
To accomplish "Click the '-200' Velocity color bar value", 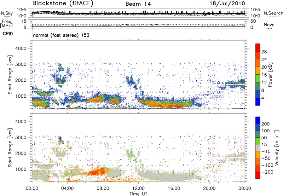I will 267,172.
